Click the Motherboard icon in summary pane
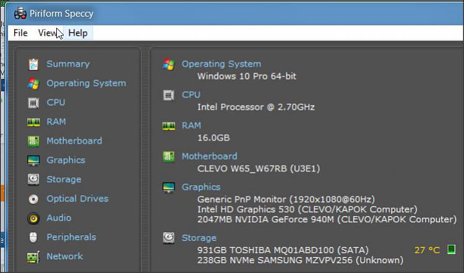The width and height of the screenshot is (464, 273). tap(169, 157)
